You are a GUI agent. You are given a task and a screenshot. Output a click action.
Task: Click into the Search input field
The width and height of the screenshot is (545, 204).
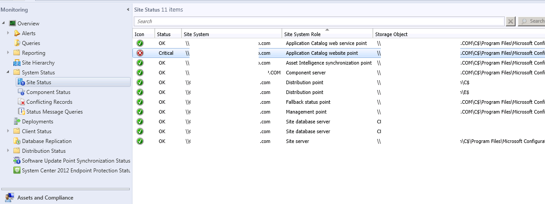click(319, 21)
